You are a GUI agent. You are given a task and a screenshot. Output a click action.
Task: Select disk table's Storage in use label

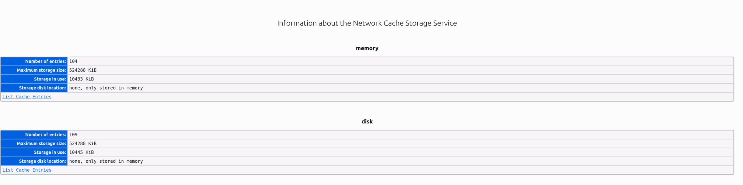pyautogui.click(x=50, y=152)
